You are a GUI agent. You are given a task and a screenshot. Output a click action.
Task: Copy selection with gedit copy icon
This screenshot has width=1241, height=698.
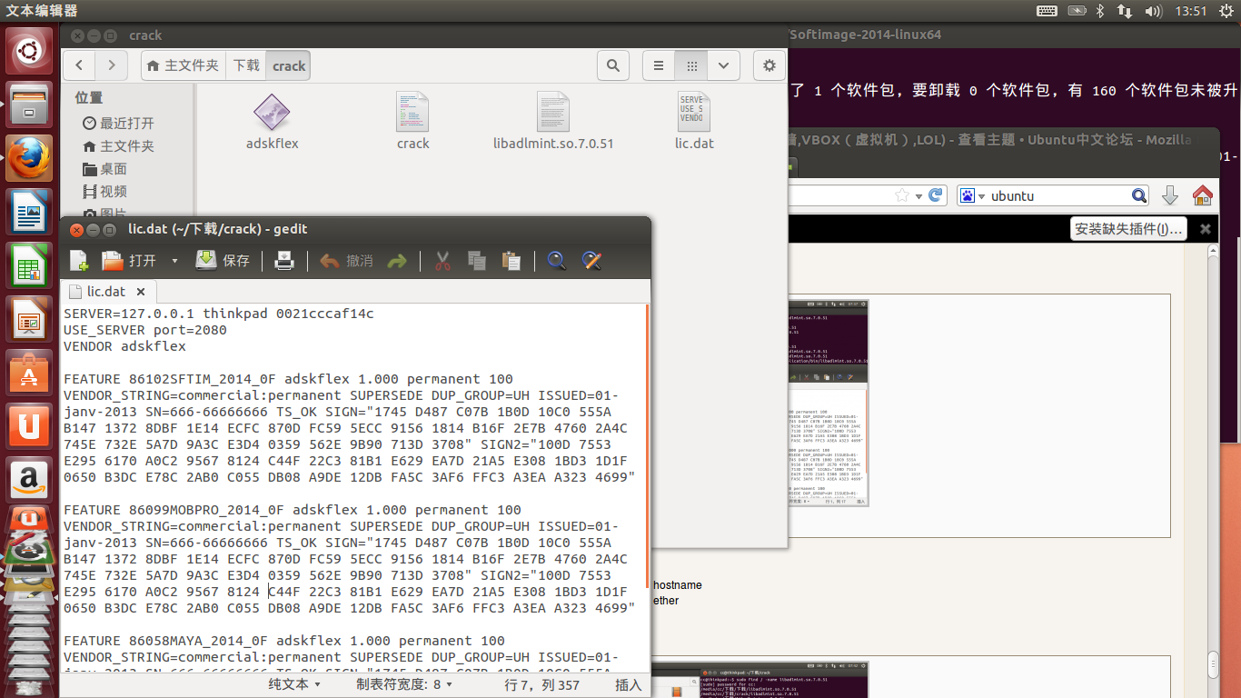click(x=477, y=261)
